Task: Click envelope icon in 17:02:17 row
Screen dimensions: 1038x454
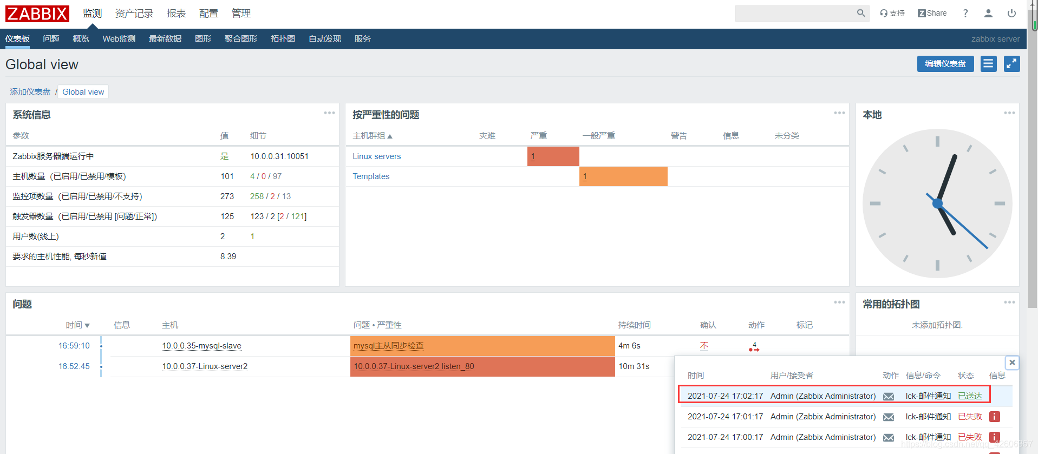Action: pyautogui.click(x=889, y=397)
